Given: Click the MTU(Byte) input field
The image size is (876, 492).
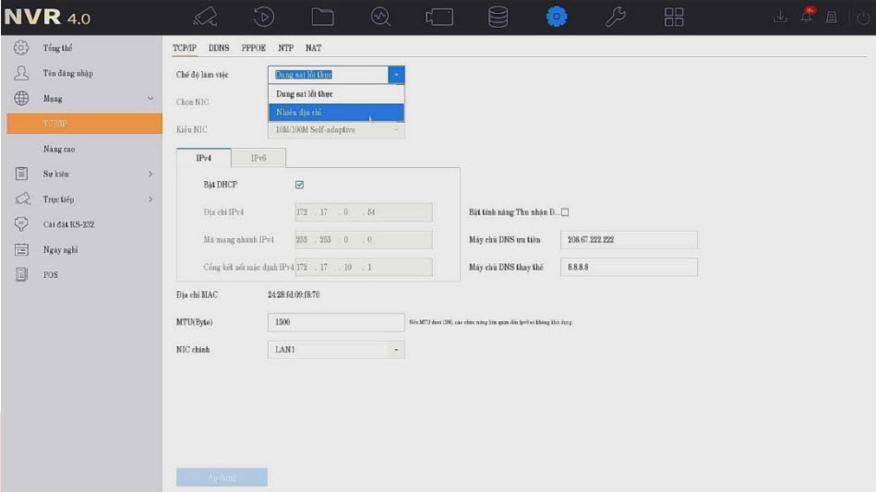Looking at the screenshot, I should point(335,322).
